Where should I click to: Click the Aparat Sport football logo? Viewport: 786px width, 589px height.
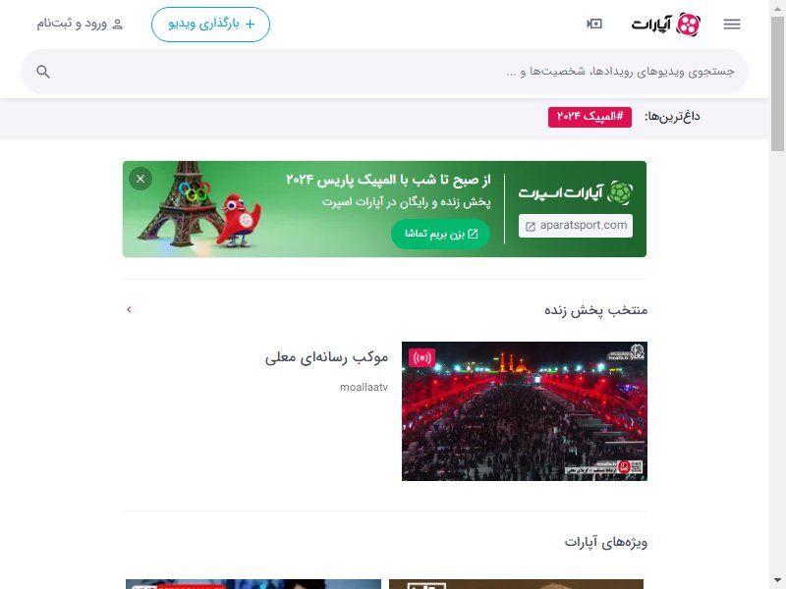(620, 192)
